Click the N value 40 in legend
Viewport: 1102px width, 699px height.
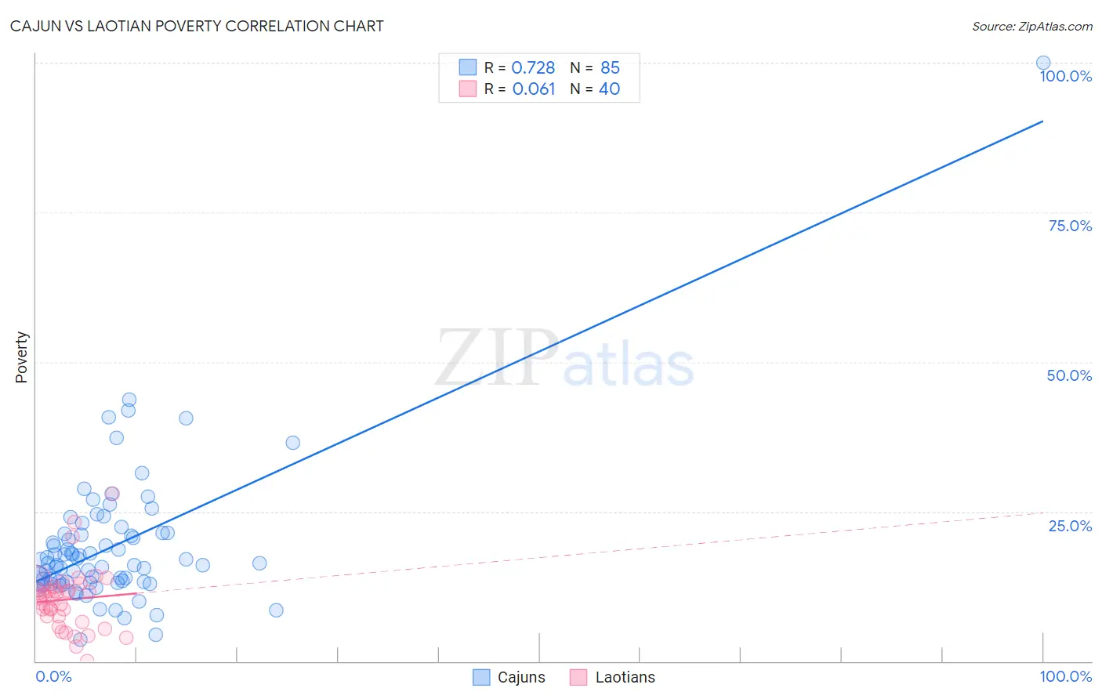(609, 89)
